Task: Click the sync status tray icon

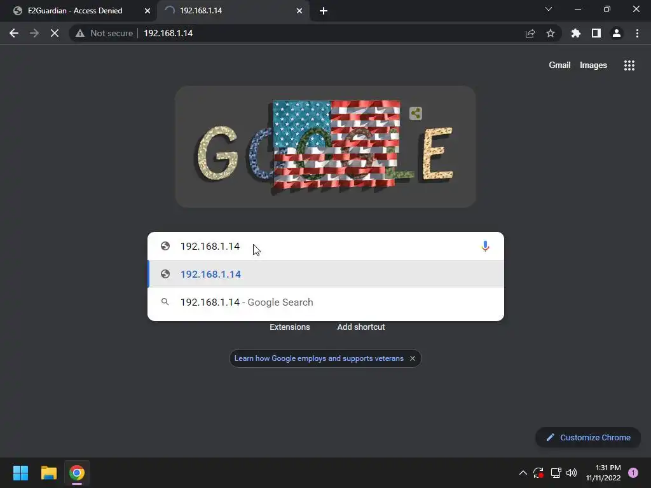Action: pyautogui.click(x=538, y=473)
